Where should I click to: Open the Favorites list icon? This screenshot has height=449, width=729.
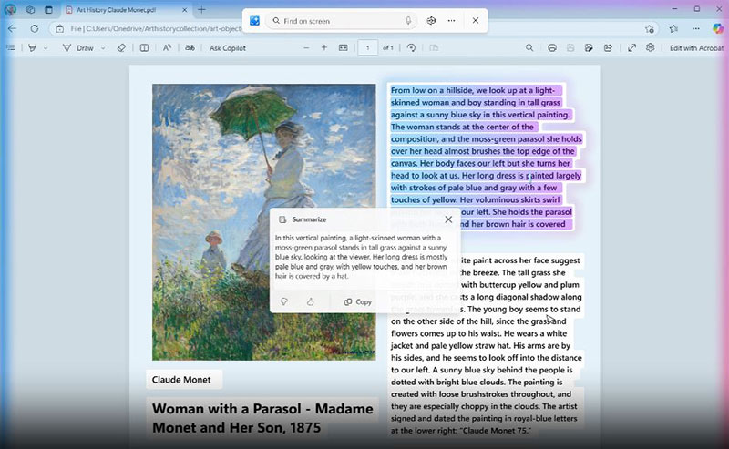(673, 29)
